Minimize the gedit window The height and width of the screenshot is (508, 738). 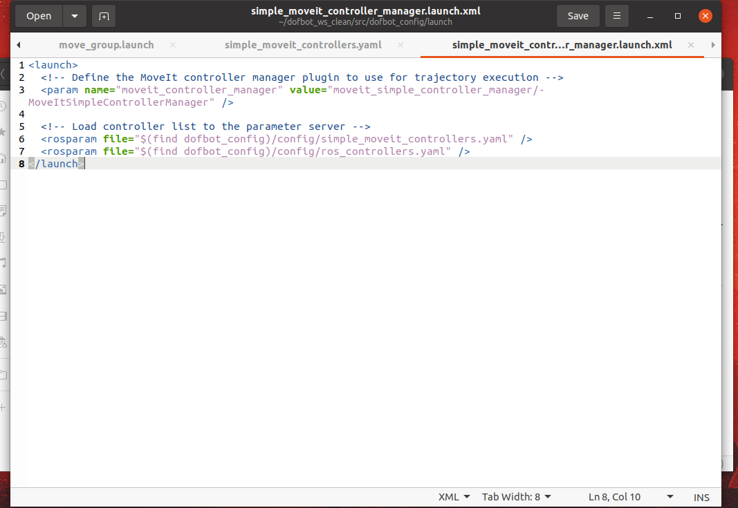coord(651,16)
